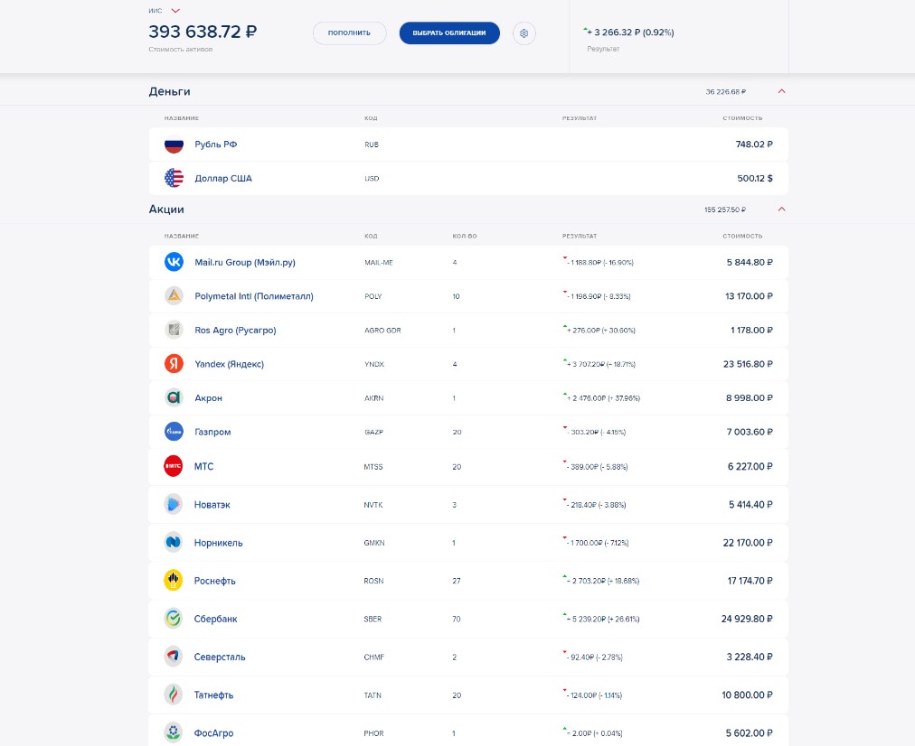
Task: Click the Акрон result + 2 476.00₽ (+ 37.96%)
Action: coord(601,398)
